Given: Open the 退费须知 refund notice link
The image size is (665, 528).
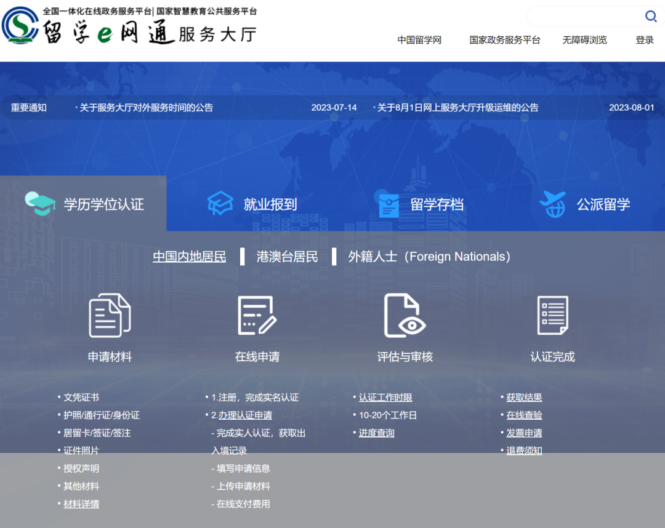Looking at the screenshot, I should tap(523, 450).
